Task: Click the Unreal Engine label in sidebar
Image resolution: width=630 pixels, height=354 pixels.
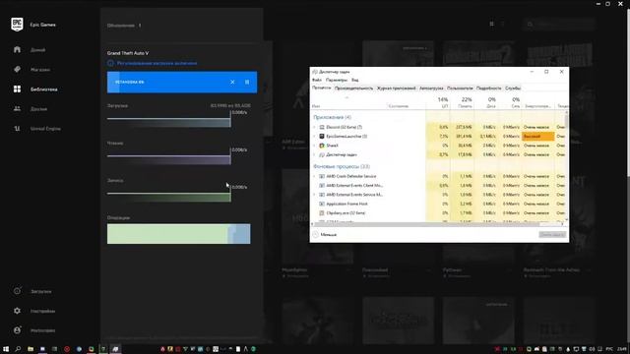Action: tap(45, 129)
